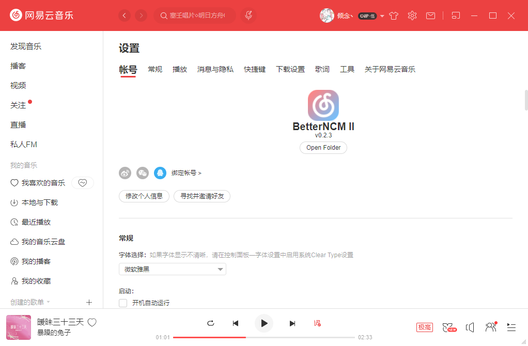The height and width of the screenshot is (346, 528).
Task: Play the current song
Action: pos(264,323)
